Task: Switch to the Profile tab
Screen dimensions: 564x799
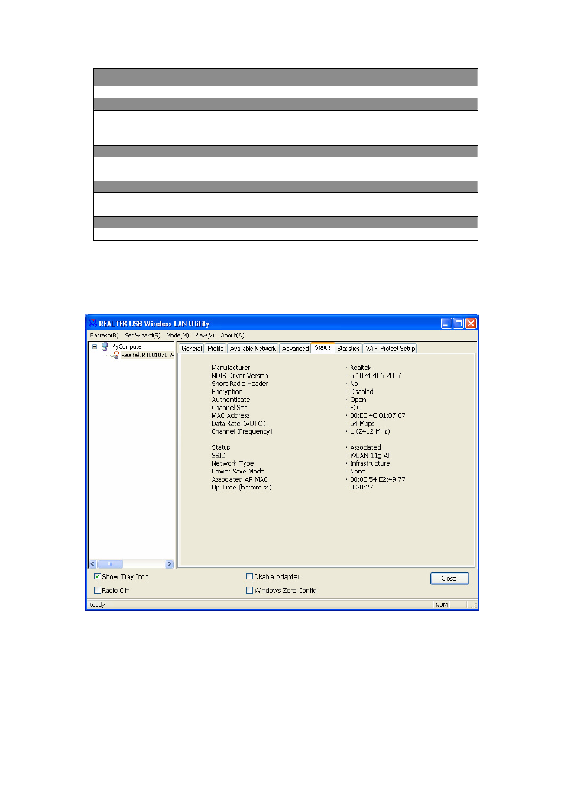Action: click(x=216, y=349)
